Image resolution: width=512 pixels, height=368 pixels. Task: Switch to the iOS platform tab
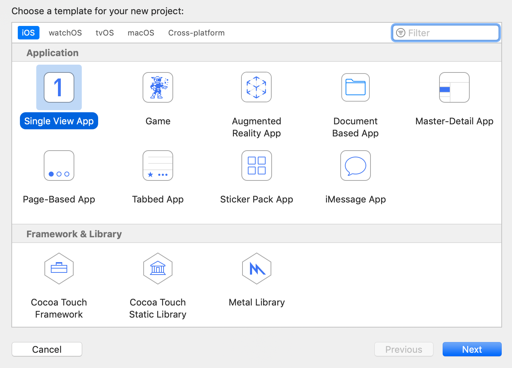coord(28,33)
